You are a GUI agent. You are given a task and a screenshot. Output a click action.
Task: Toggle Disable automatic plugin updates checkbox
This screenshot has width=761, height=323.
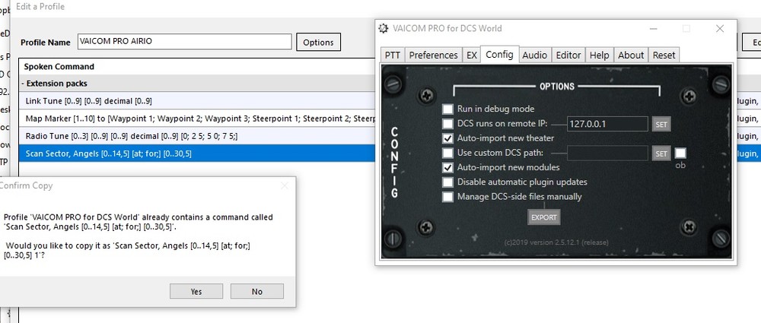point(447,182)
